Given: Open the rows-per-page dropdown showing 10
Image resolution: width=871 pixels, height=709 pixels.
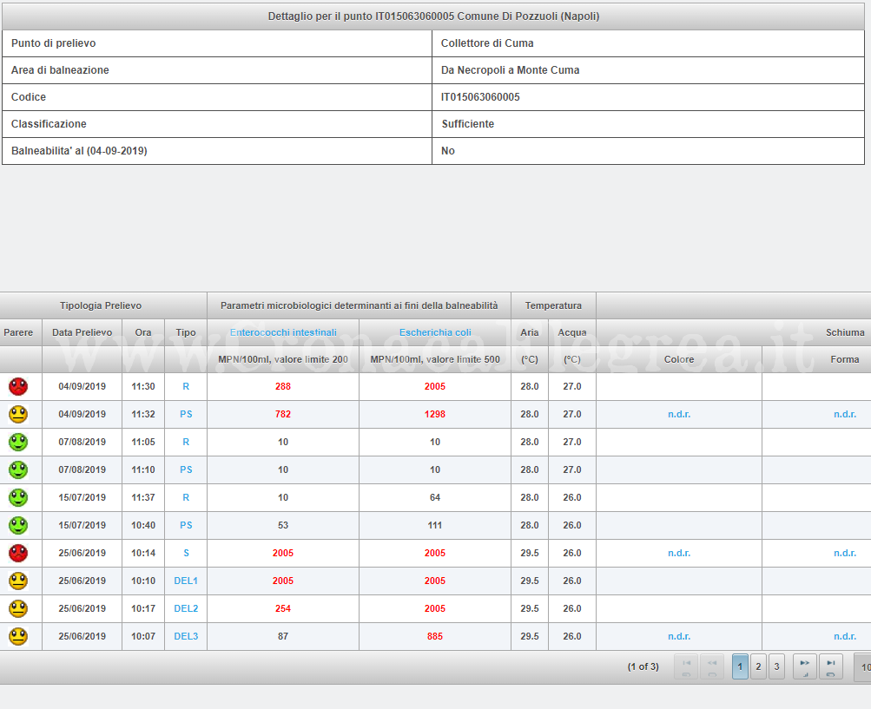Looking at the screenshot, I should (862, 666).
